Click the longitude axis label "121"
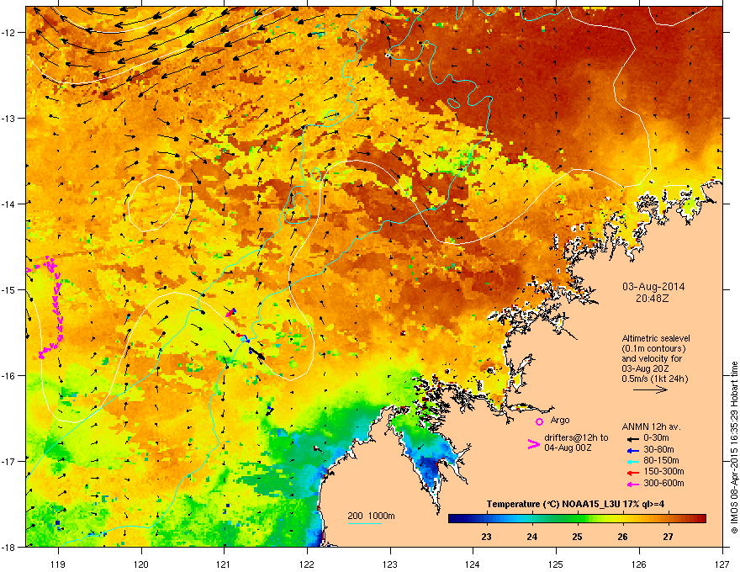This screenshot has height=572, width=740. 224,564
